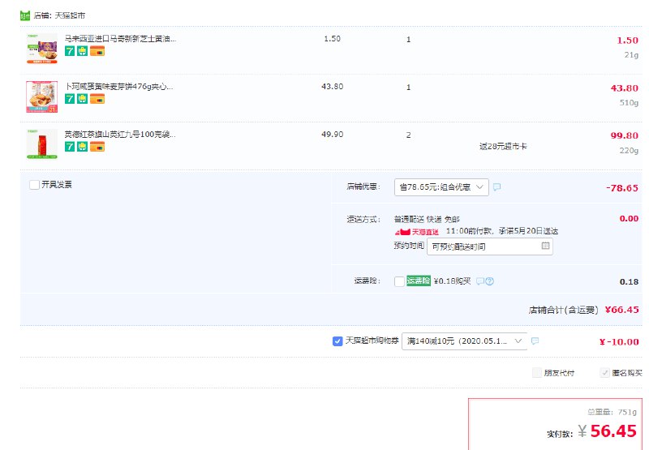The image size is (649, 450).
Task: Open the 英德红茶 black tea thumbnail
Action: tap(42, 144)
